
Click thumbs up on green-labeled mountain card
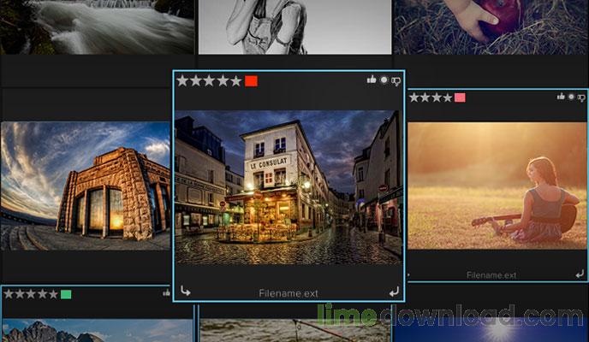166,293
